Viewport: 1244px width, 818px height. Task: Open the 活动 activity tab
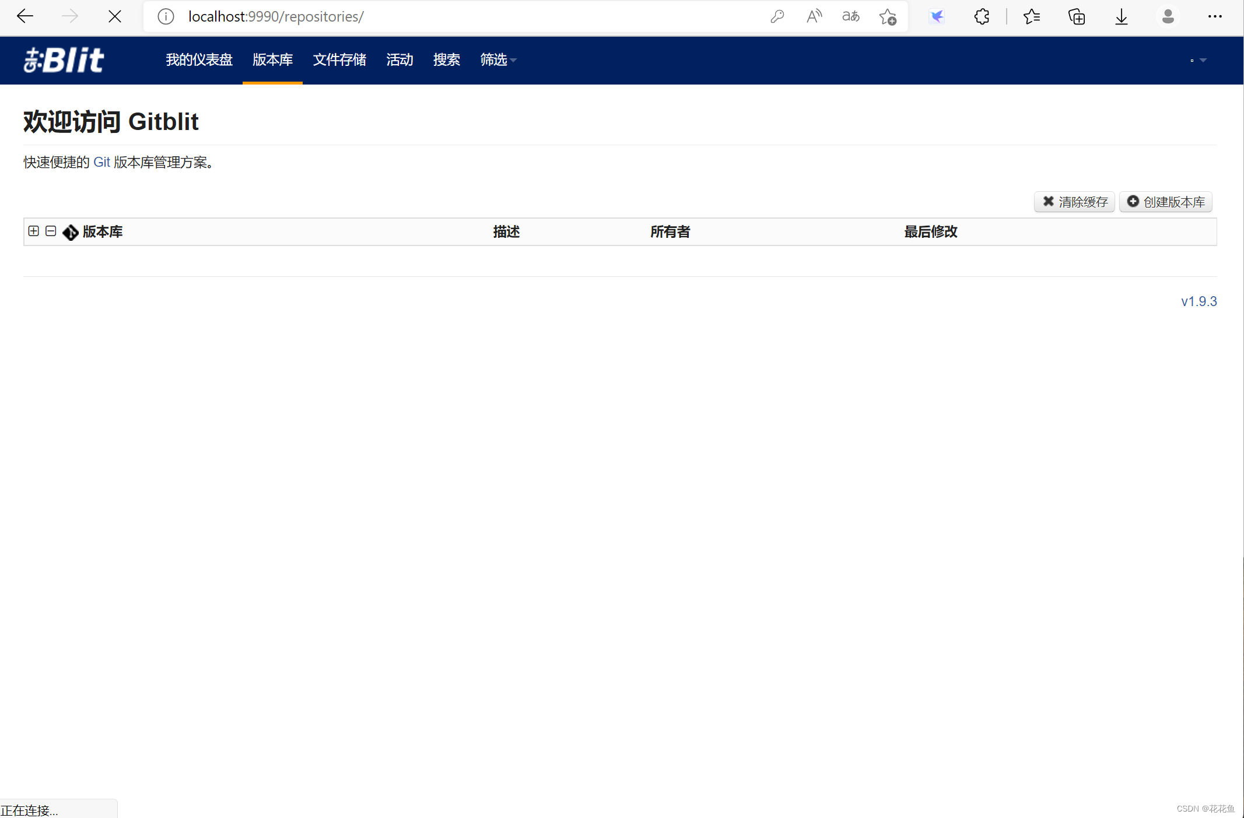[x=400, y=59]
